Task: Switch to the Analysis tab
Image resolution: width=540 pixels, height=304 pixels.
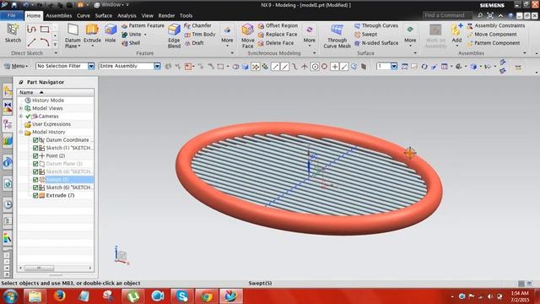Action: tap(127, 15)
